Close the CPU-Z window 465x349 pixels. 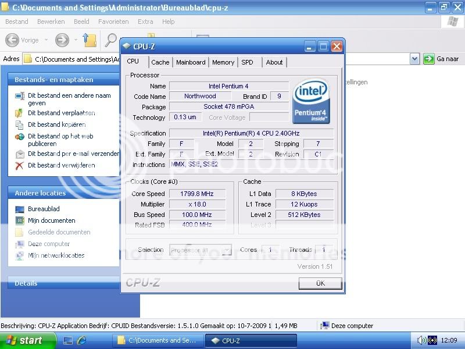[337, 47]
